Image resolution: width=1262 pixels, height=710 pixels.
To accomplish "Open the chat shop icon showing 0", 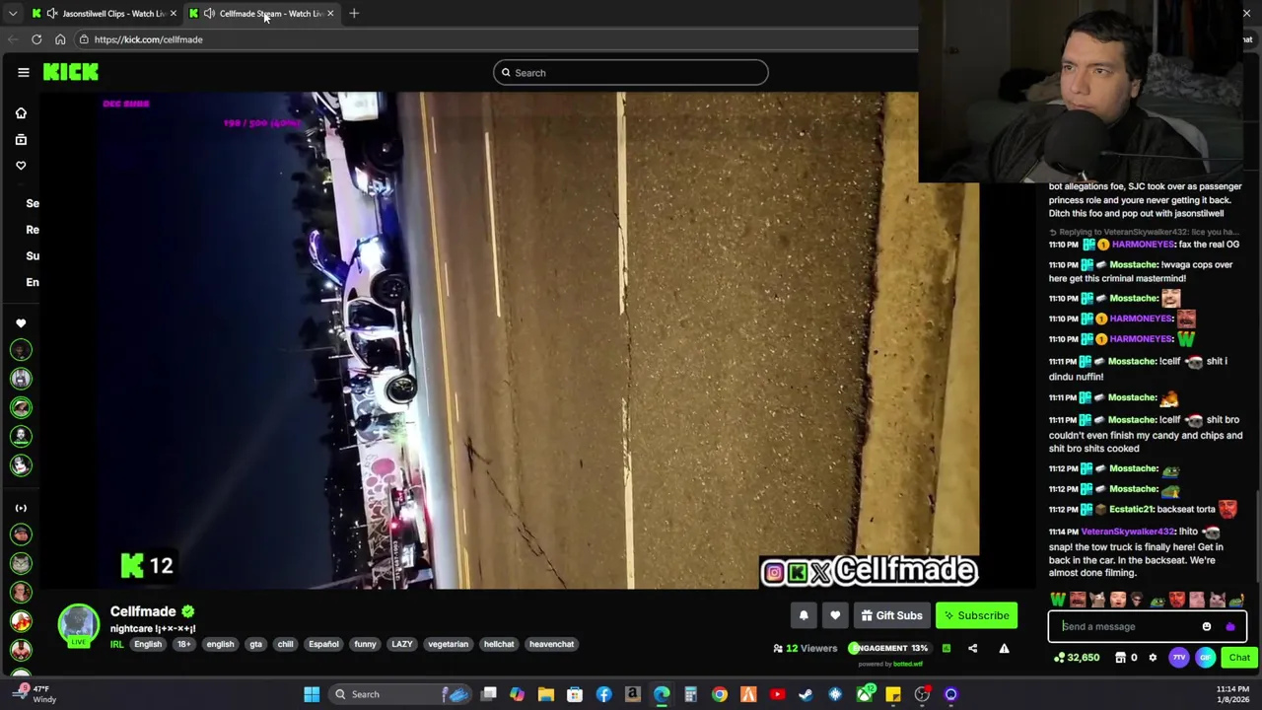I will 1126,658.
